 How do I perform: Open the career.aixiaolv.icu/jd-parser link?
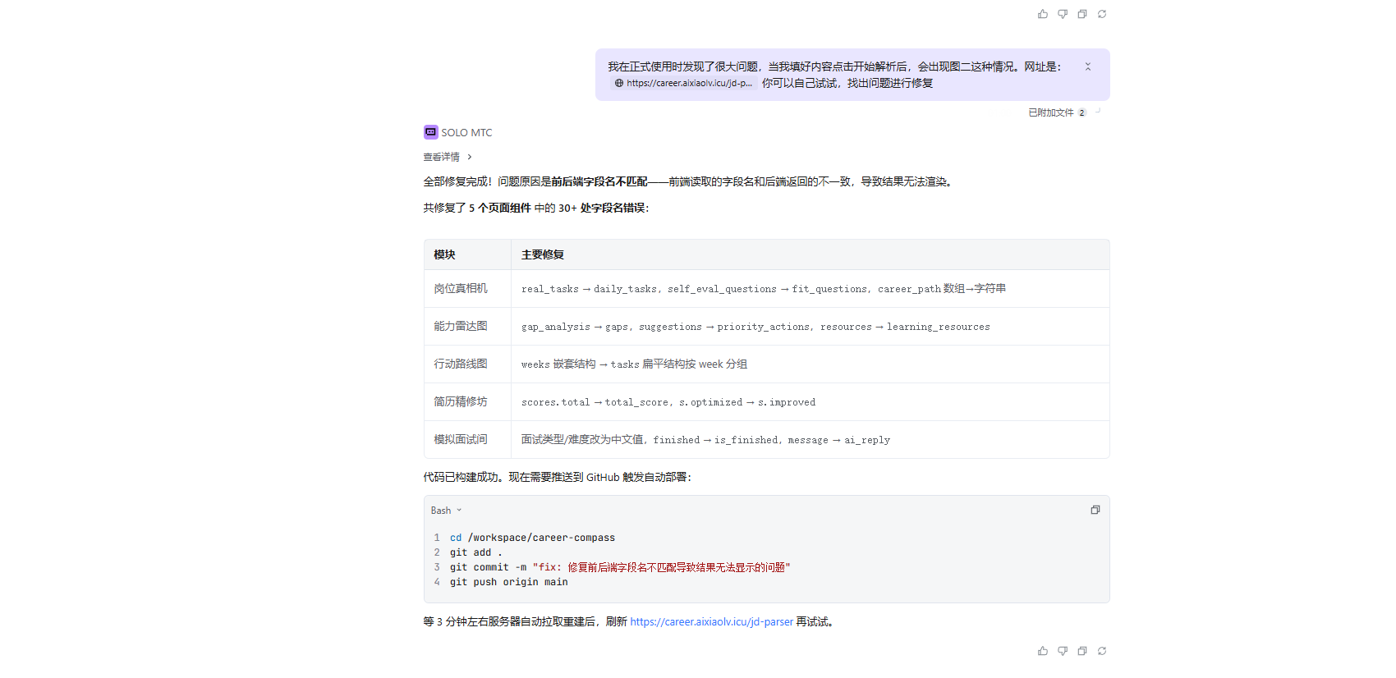711,622
